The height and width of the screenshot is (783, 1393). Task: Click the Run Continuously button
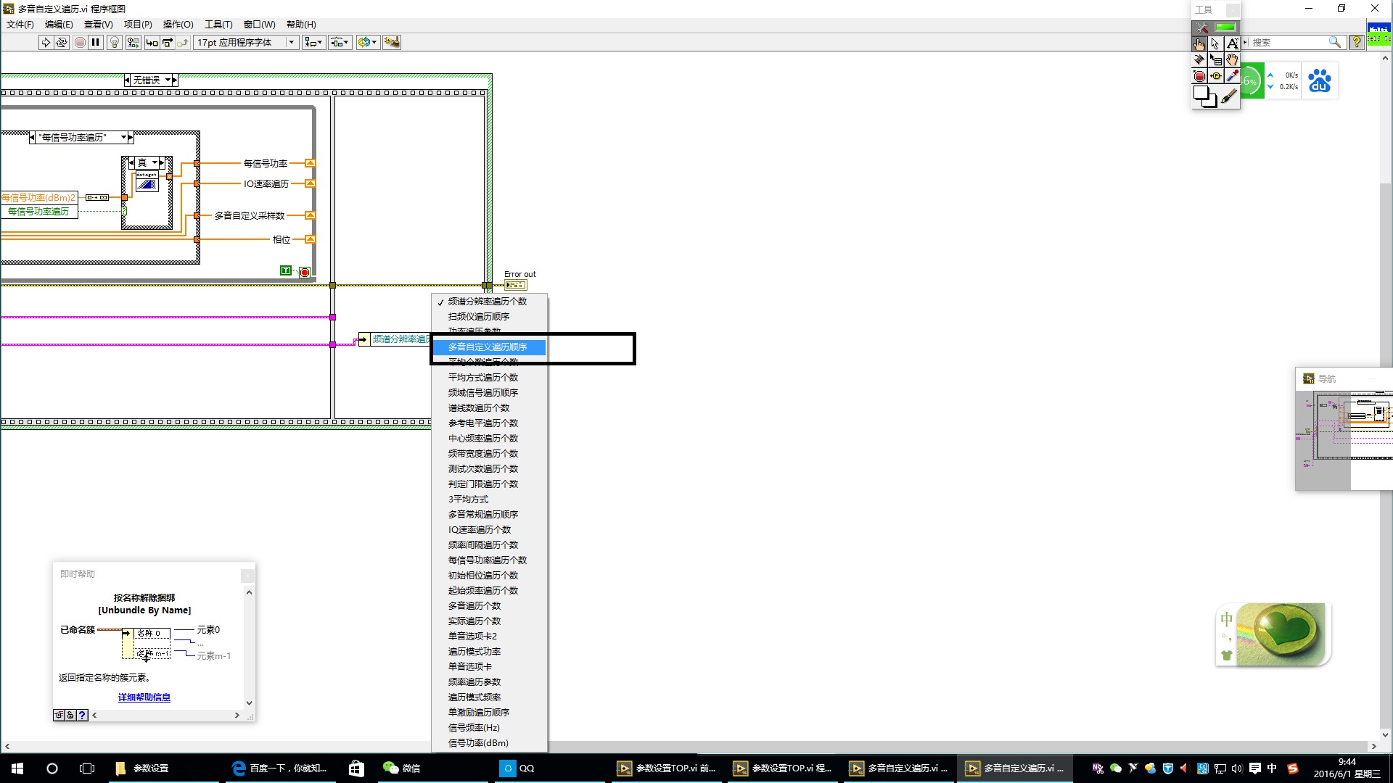click(x=62, y=43)
